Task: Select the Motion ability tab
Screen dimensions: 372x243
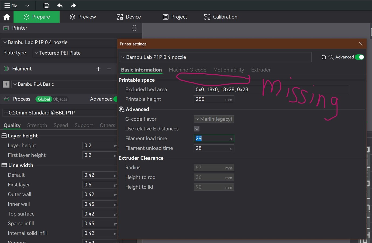Action: pos(229,70)
